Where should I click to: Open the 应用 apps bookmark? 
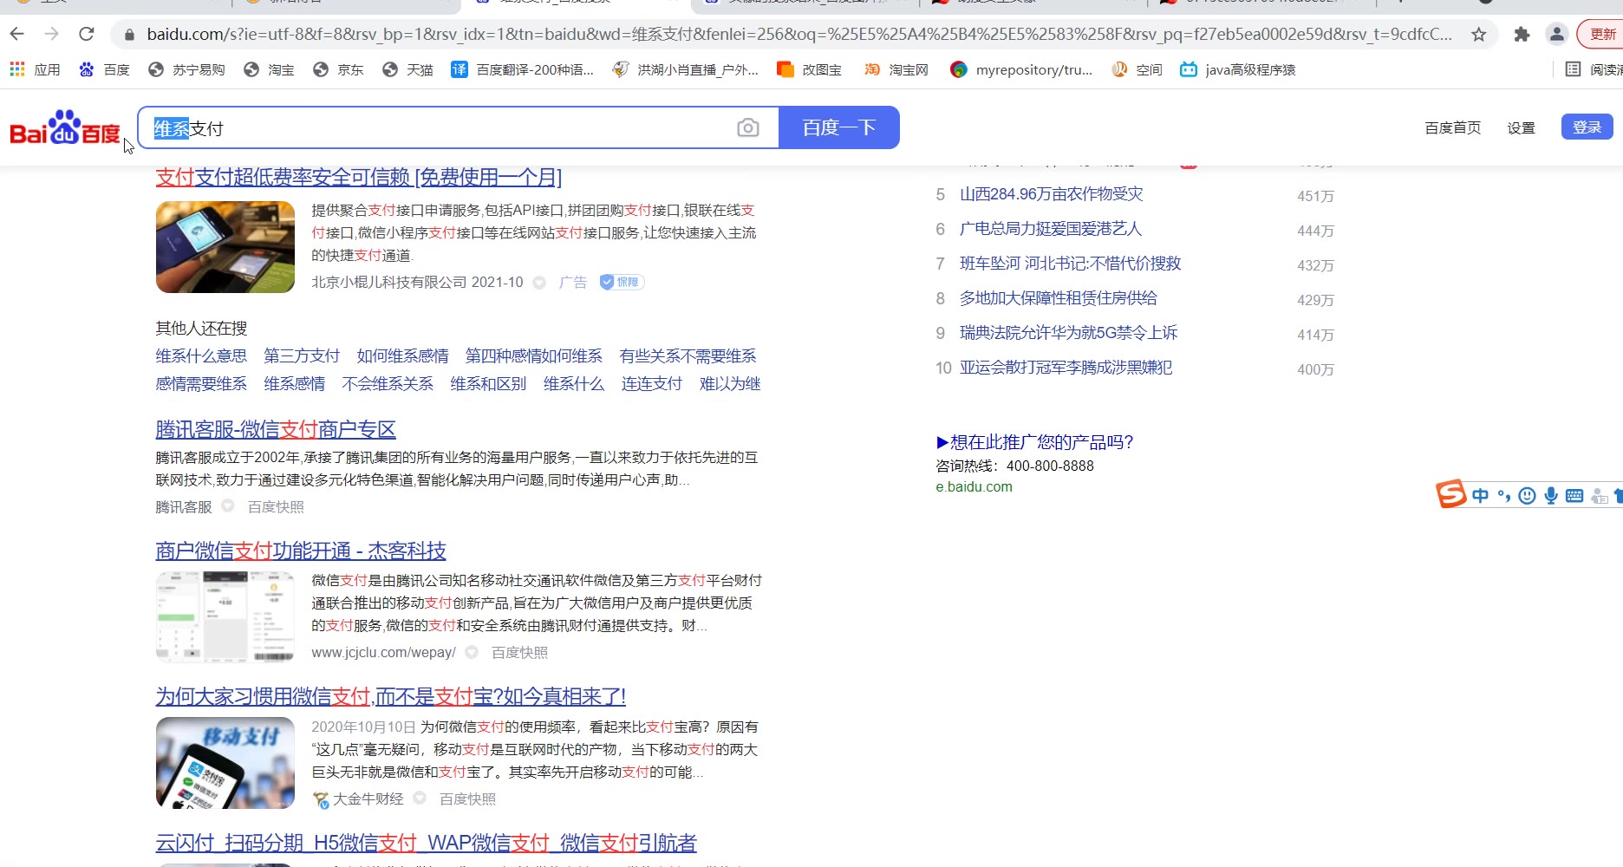[35, 69]
